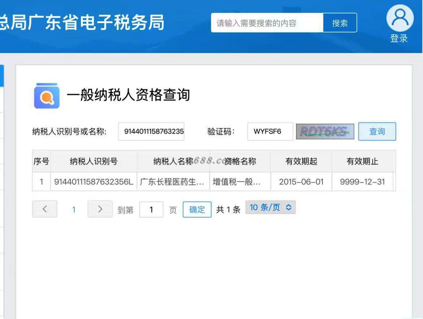Click the 查询 query button

377,132
